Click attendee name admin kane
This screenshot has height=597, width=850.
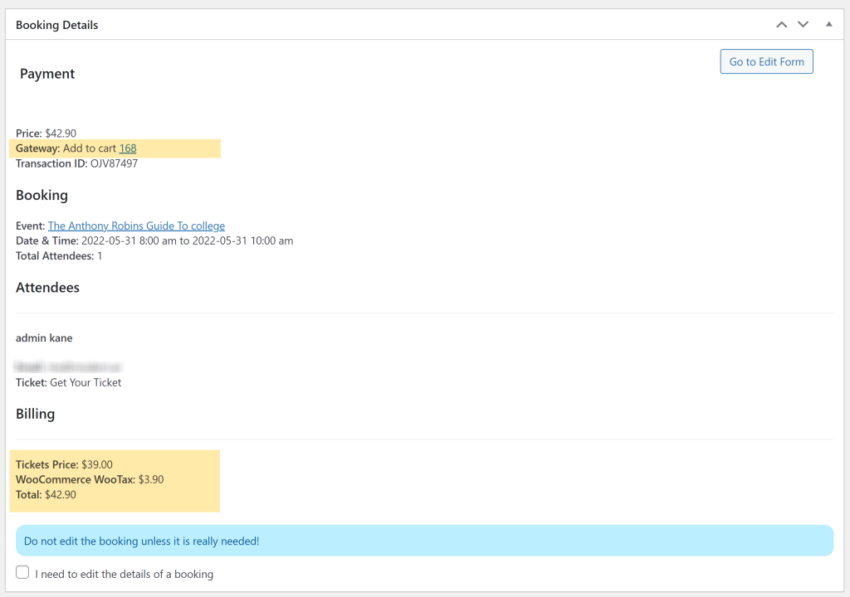[44, 337]
